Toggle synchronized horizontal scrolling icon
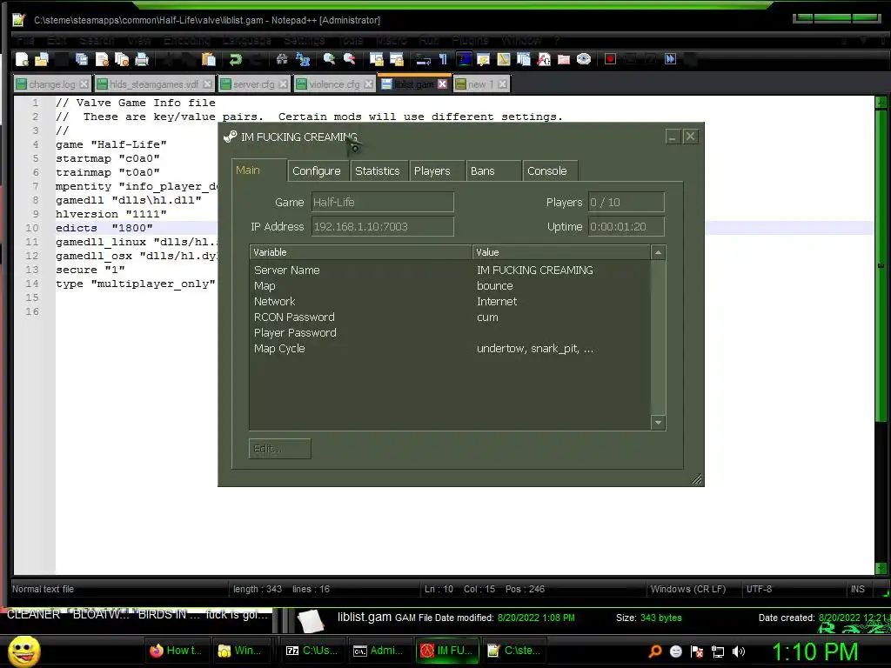Viewport: 891px width, 668px height. [396, 59]
